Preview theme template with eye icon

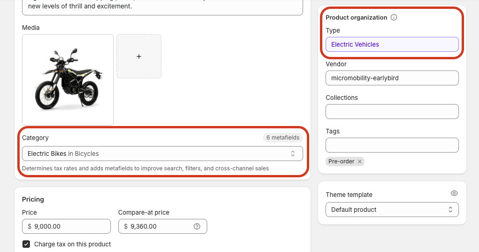[x=454, y=193]
